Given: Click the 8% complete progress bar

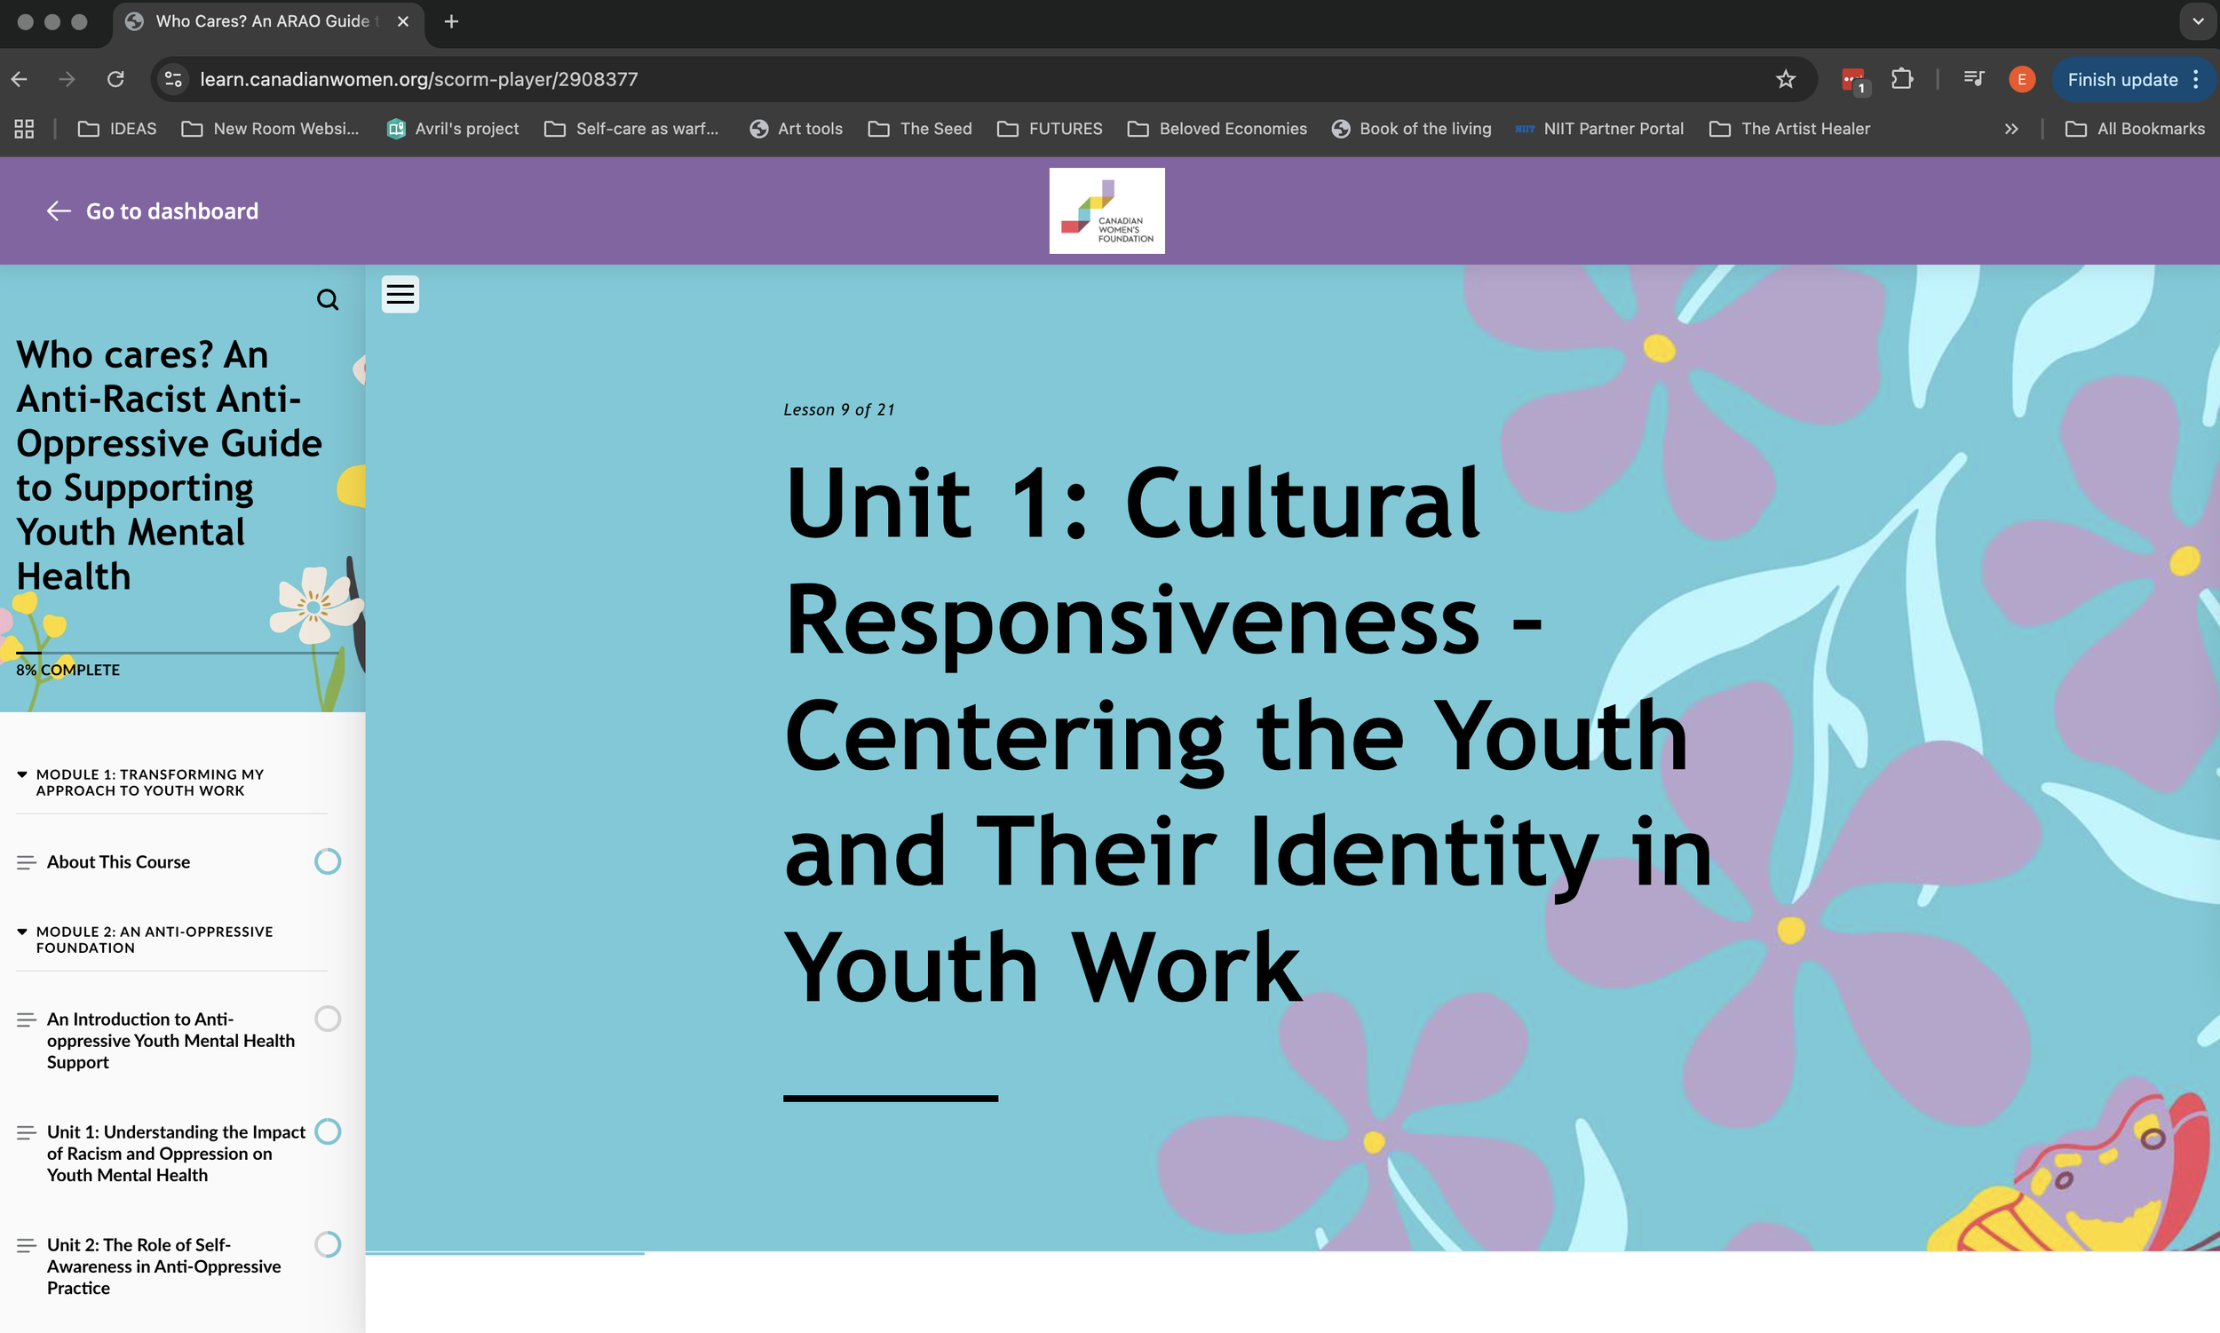Looking at the screenshot, I should (x=176, y=653).
